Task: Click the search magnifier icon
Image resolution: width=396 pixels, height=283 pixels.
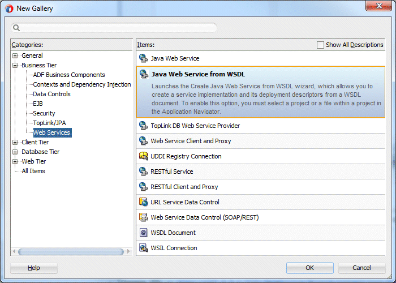Action: pyautogui.click(x=16, y=28)
